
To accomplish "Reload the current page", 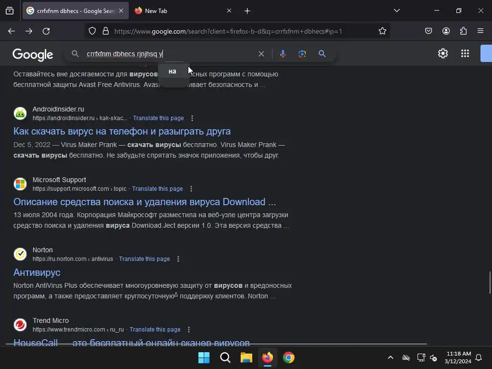I will [46, 31].
